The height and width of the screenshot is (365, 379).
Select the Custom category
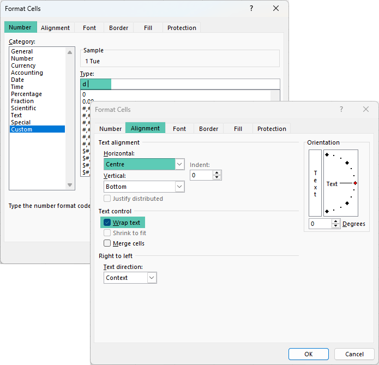(x=38, y=129)
